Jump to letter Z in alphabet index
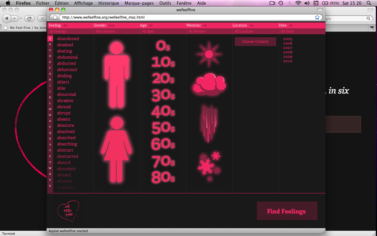Viewport: 377px width, 236px height. [x=50, y=186]
